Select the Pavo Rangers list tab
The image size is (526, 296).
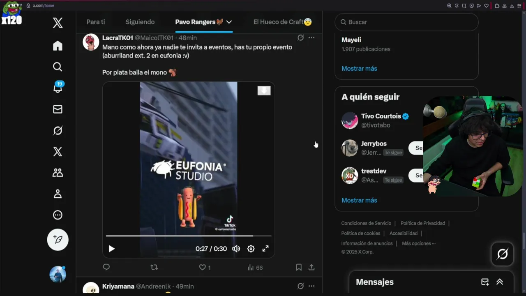point(199,22)
